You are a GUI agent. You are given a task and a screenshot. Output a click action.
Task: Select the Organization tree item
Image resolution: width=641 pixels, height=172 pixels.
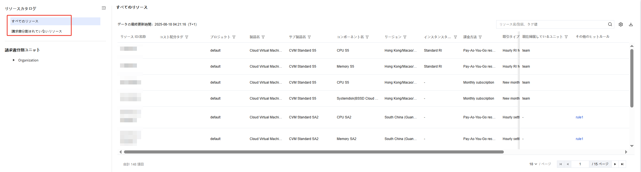(28, 60)
